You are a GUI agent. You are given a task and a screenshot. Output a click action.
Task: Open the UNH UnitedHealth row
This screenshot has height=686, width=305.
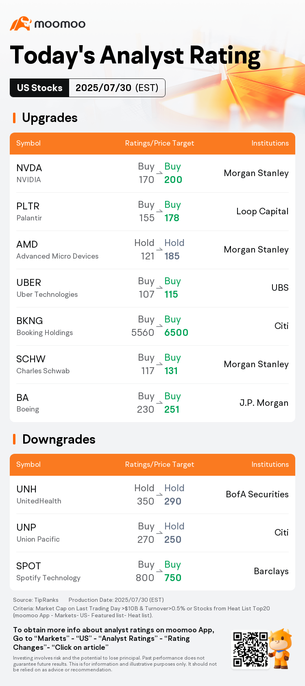click(152, 495)
